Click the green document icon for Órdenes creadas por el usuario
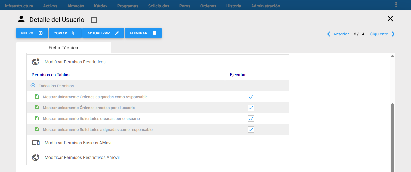This screenshot has width=411, height=172. (37, 108)
